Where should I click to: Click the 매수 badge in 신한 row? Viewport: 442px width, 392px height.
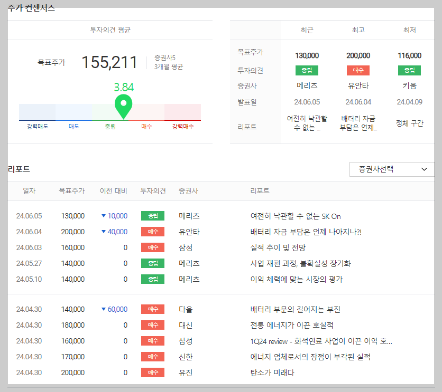tap(153, 357)
